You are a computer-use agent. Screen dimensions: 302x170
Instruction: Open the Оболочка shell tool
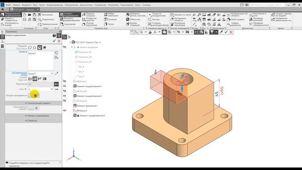pyautogui.click(x=133, y=19)
